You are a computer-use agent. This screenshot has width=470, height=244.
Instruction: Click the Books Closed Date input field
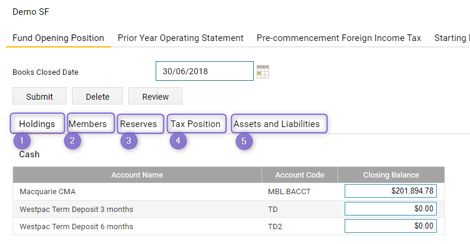click(204, 71)
